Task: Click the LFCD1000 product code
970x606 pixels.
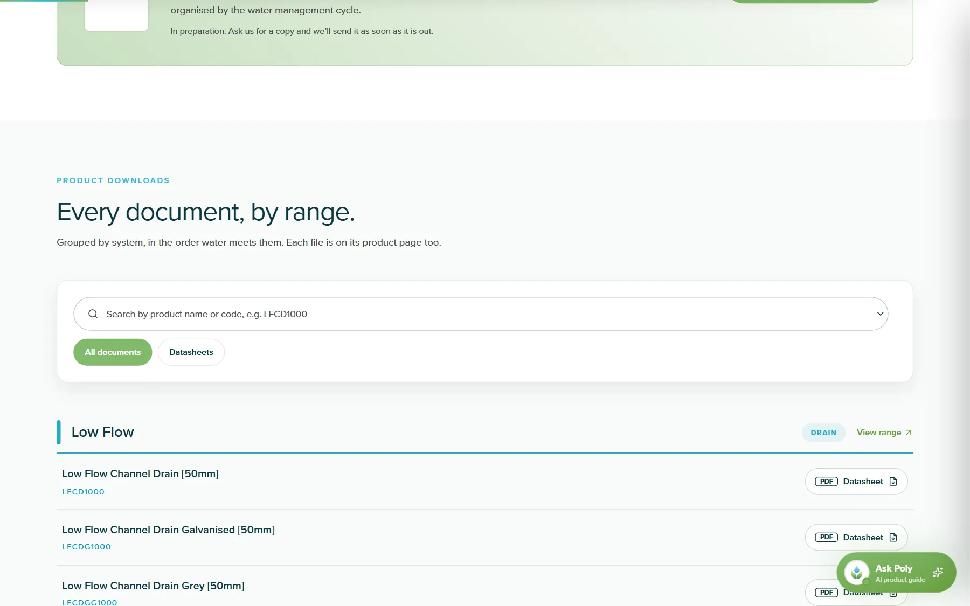Action: pyautogui.click(x=83, y=492)
